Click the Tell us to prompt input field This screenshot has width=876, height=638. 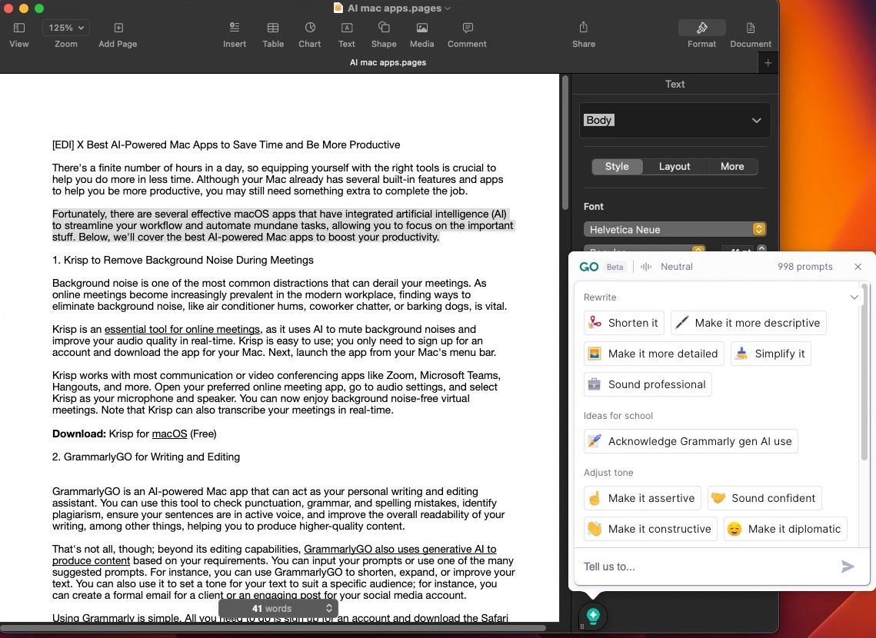692,567
